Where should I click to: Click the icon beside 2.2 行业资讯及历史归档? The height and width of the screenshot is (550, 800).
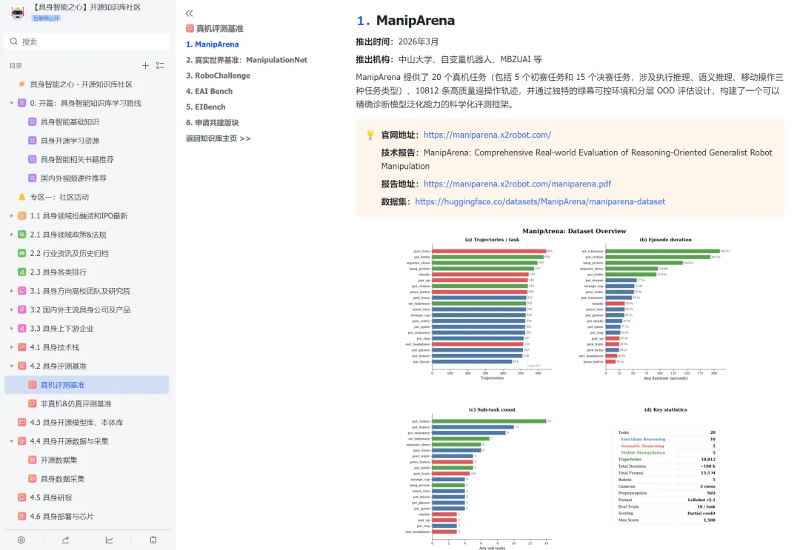[x=22, y=253]
